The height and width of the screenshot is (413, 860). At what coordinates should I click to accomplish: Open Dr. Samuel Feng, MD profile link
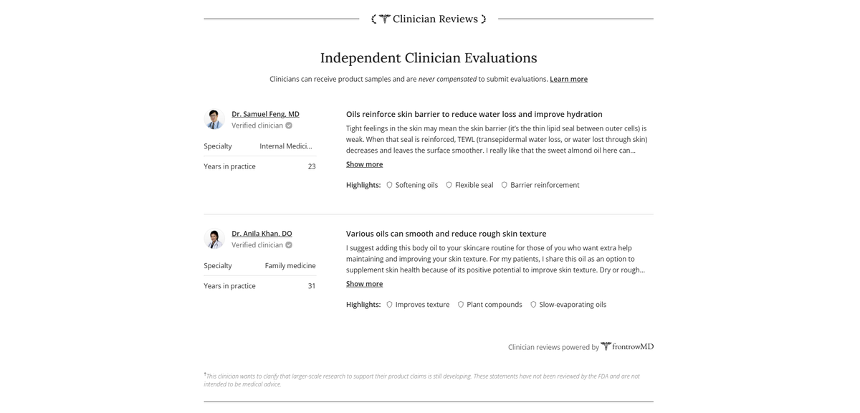265,114
